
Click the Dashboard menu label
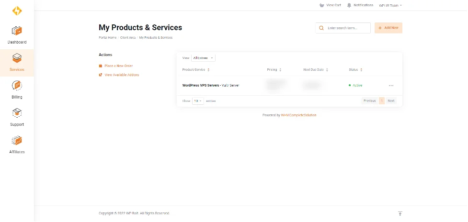pyautogui.click(x=17, y=42)
